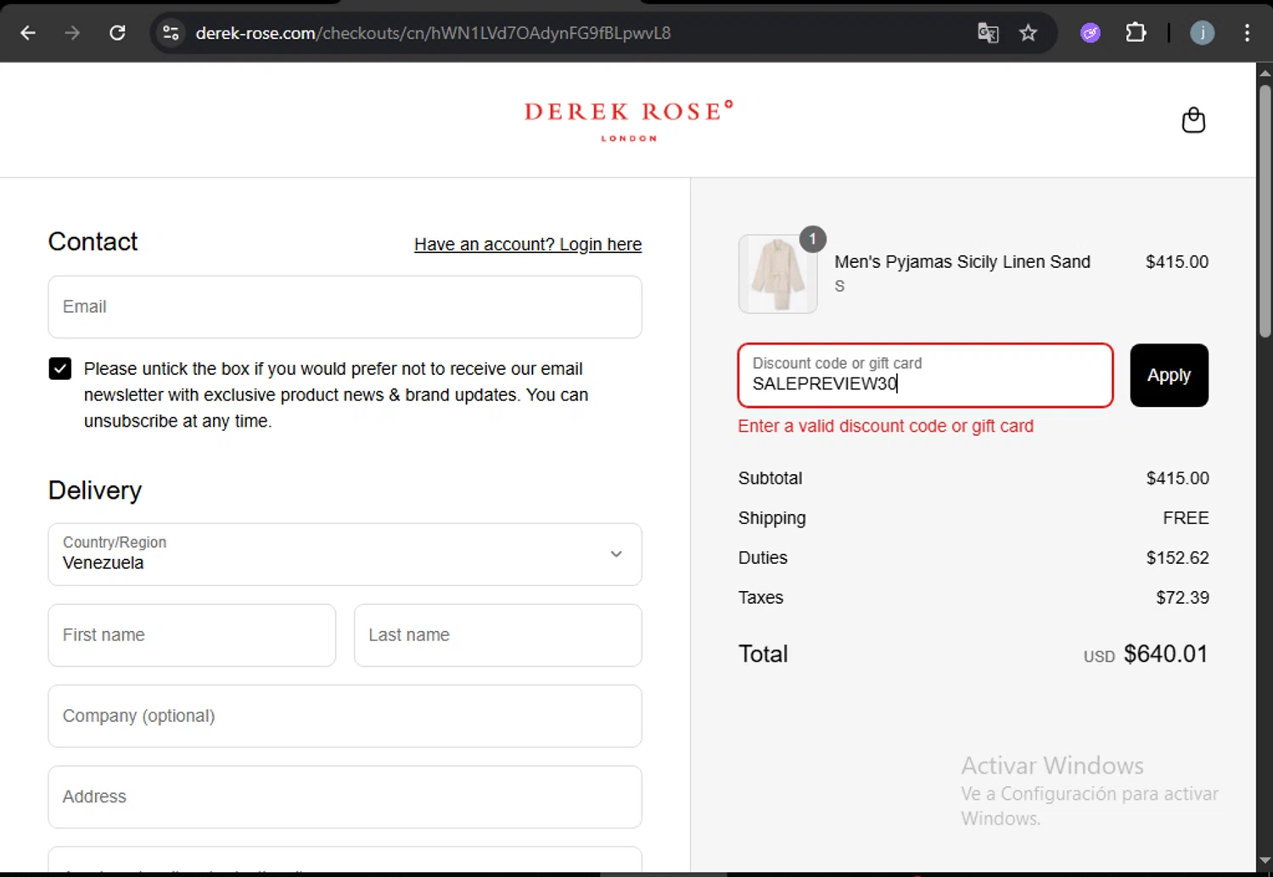Click 'Men's Pyjamas Sicily Linen Sand' product name
1273x877 pixels.
(x=962, y=262)
